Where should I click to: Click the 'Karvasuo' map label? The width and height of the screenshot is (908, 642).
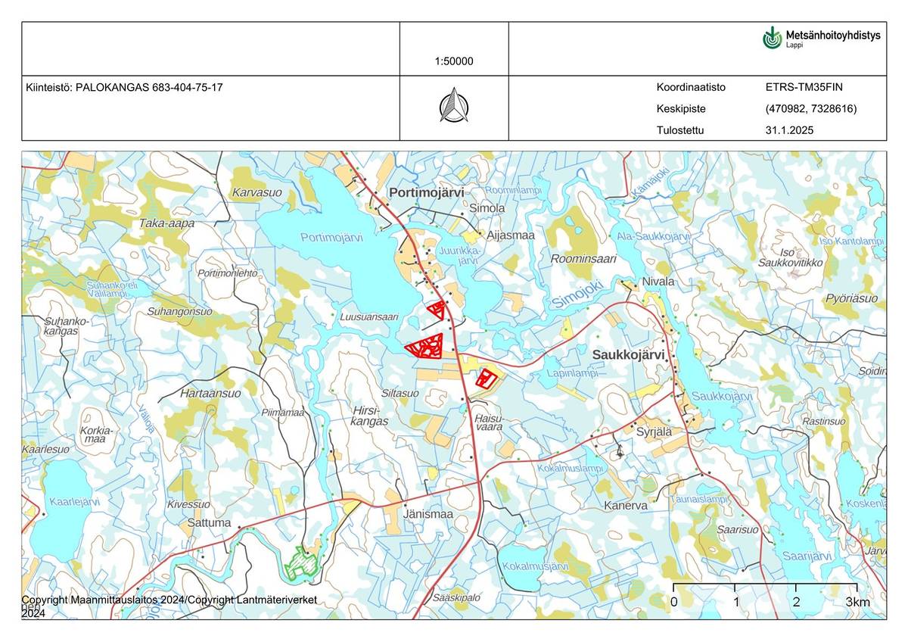pos(257,192)
